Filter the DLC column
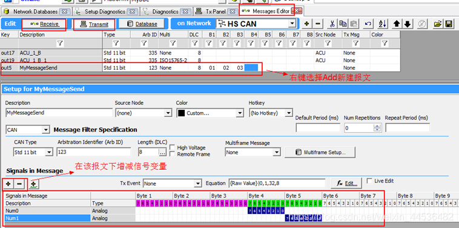This screenshot has height=228, width=459. (195, 44)
